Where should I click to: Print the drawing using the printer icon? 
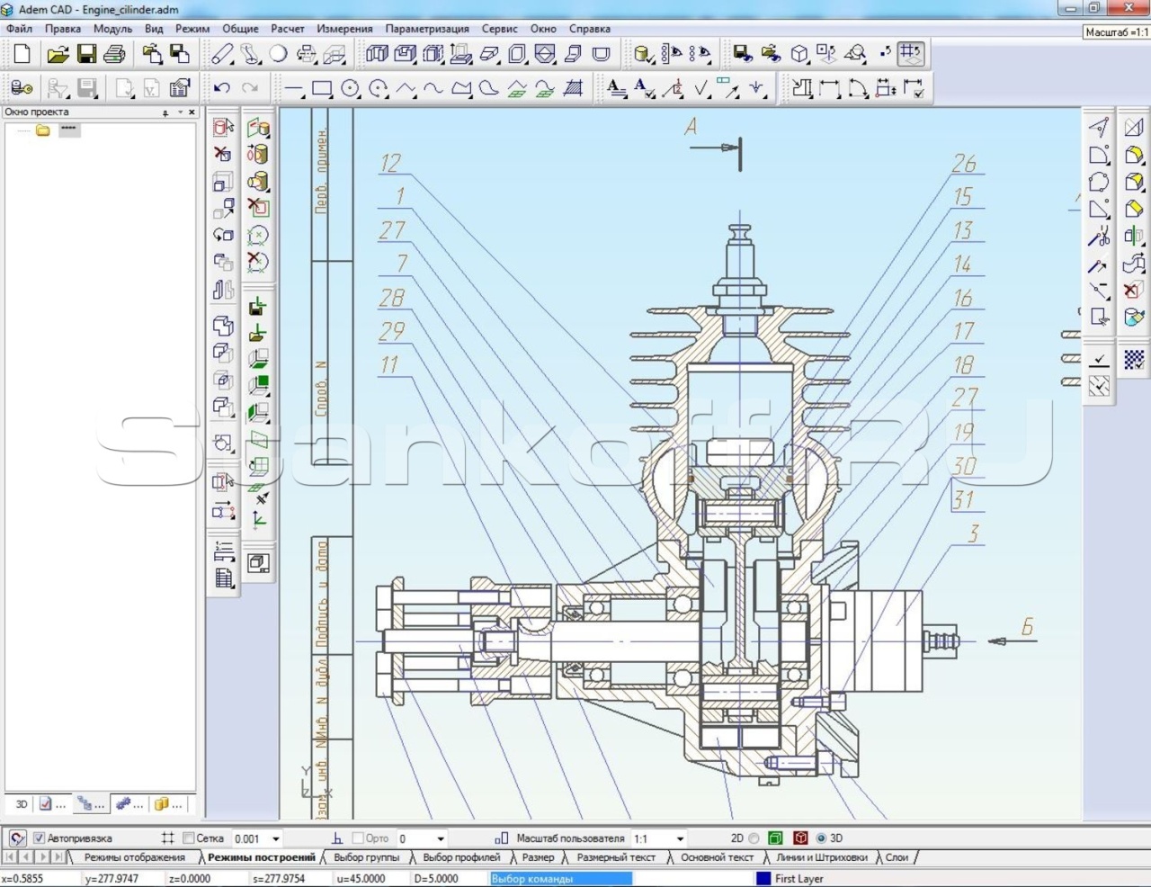pos(114,55)
